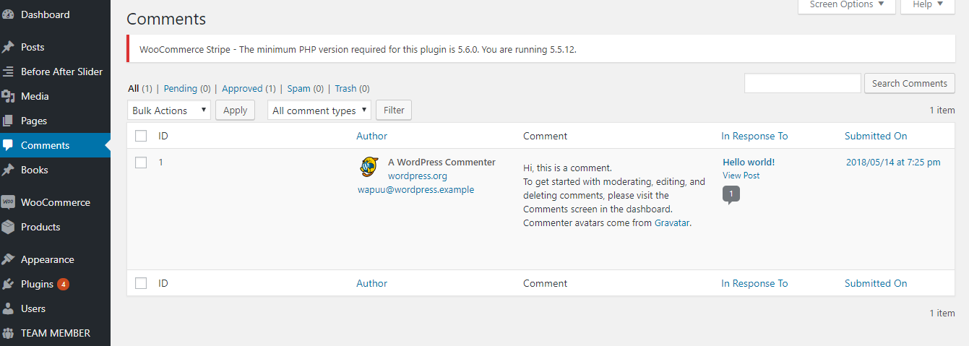Click the Products box icon
969x346 pixels.
pos(8,227)
